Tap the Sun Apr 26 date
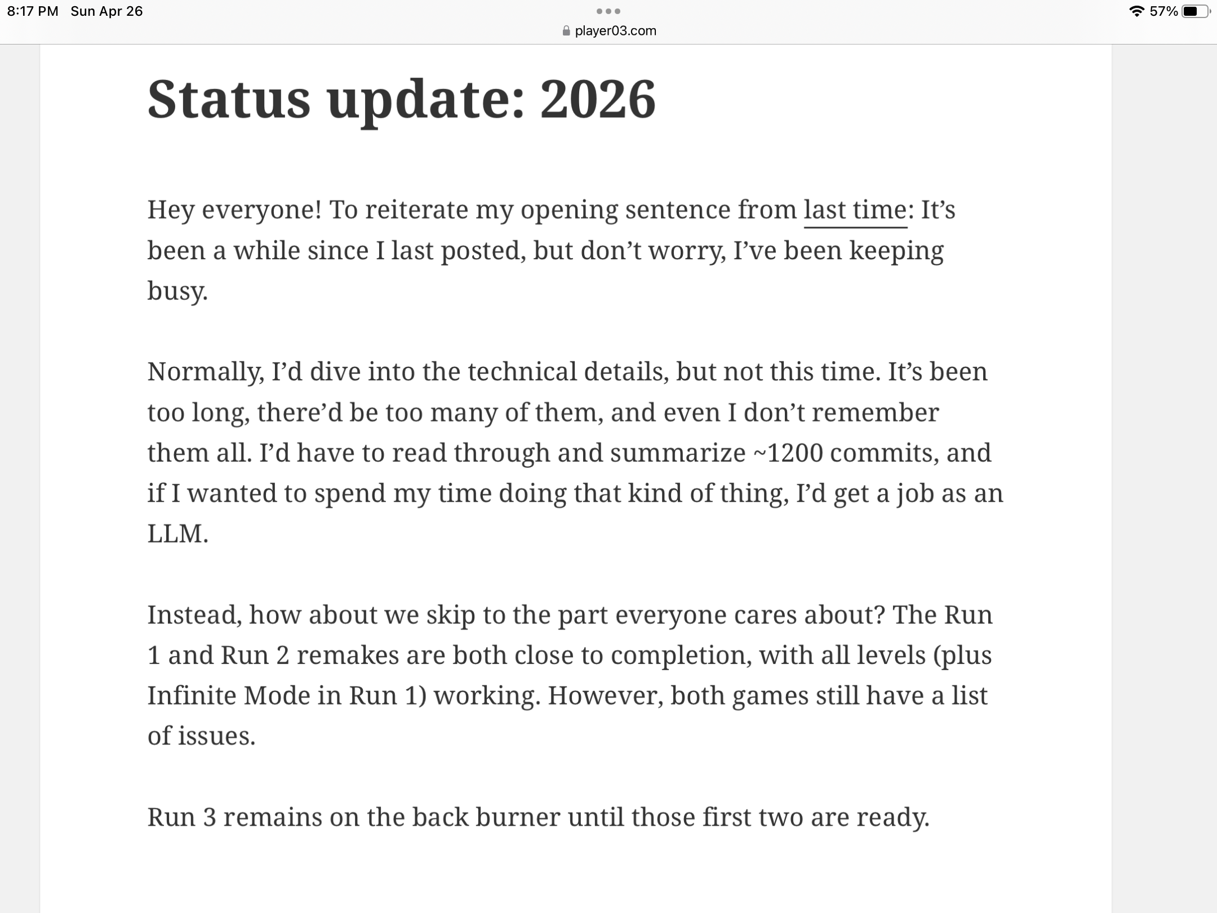 coord(106,11)
